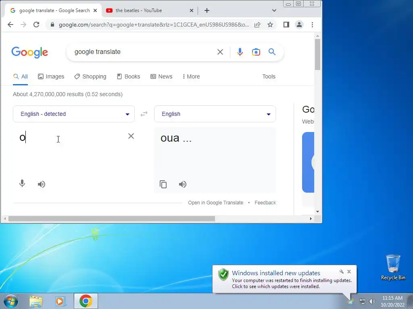Close the beatles YouTube tab
The image size is (413, 309).
pyautogui.click(x=192, y=10)
